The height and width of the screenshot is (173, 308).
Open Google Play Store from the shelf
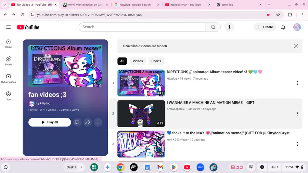pyautogui.click(x=174, y=167)
